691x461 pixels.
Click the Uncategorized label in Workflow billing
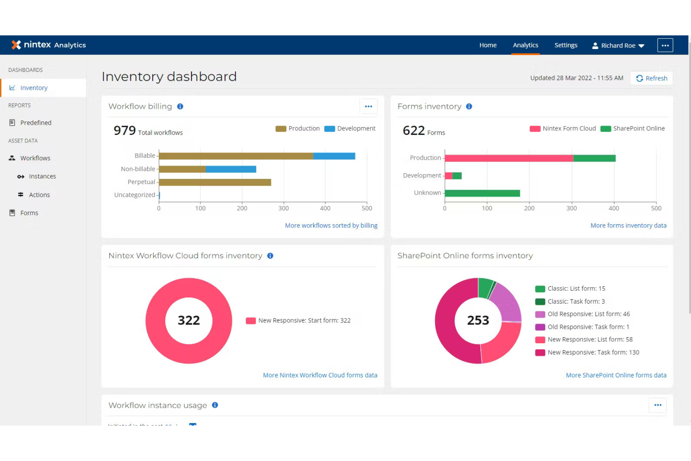tap(134, 195)
